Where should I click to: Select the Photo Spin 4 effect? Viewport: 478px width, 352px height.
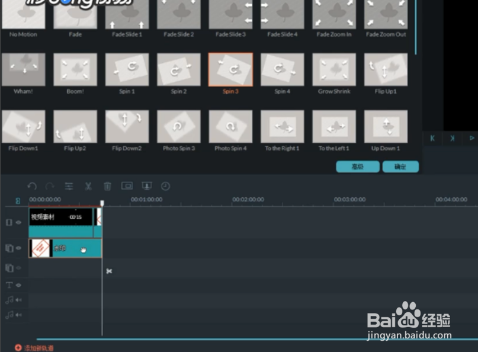[x=231, y=127]
